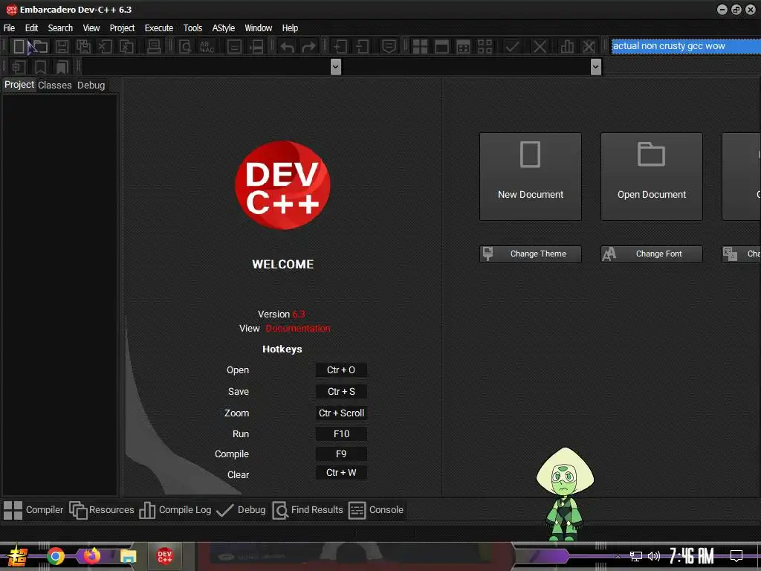Open the Resources bottom tab
761x571 pixels.
[102, 510]
